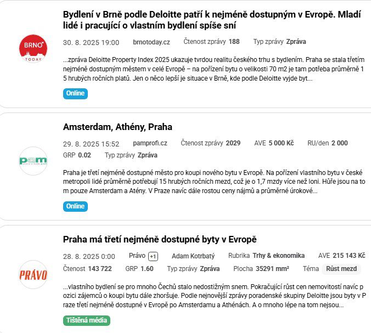The height and width of the screenshot is (333, 371).
Task: Click the Právo newspaper logo
Action: (x=33, y=274)
